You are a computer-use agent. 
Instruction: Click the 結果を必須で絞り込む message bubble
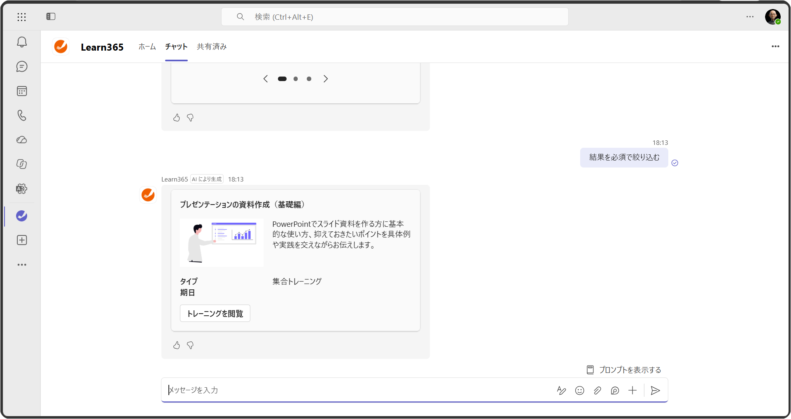[624, 157]
